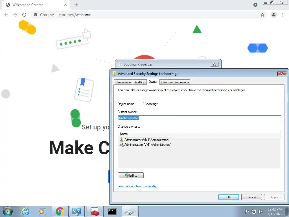
Task: Click Chrome tab search dropdown arrow
Action: 255,5
